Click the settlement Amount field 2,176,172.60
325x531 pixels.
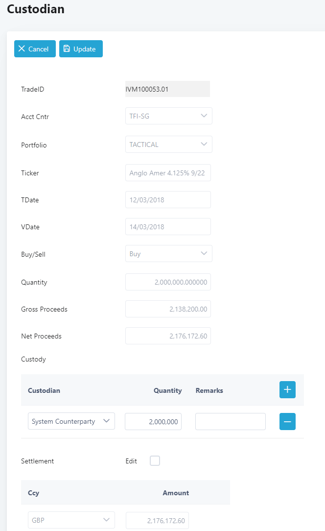pyautogui.click(x=158, y=521)
